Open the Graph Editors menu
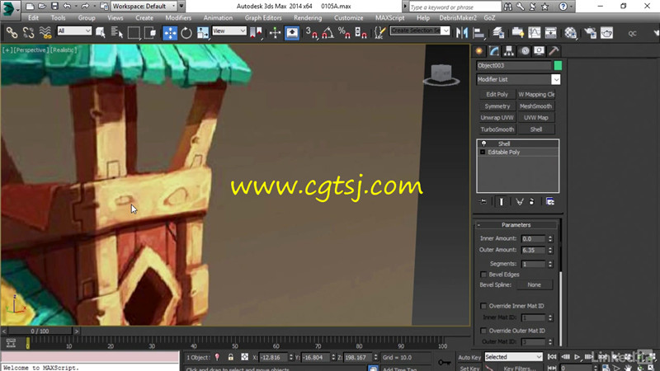 pos(263,17)
